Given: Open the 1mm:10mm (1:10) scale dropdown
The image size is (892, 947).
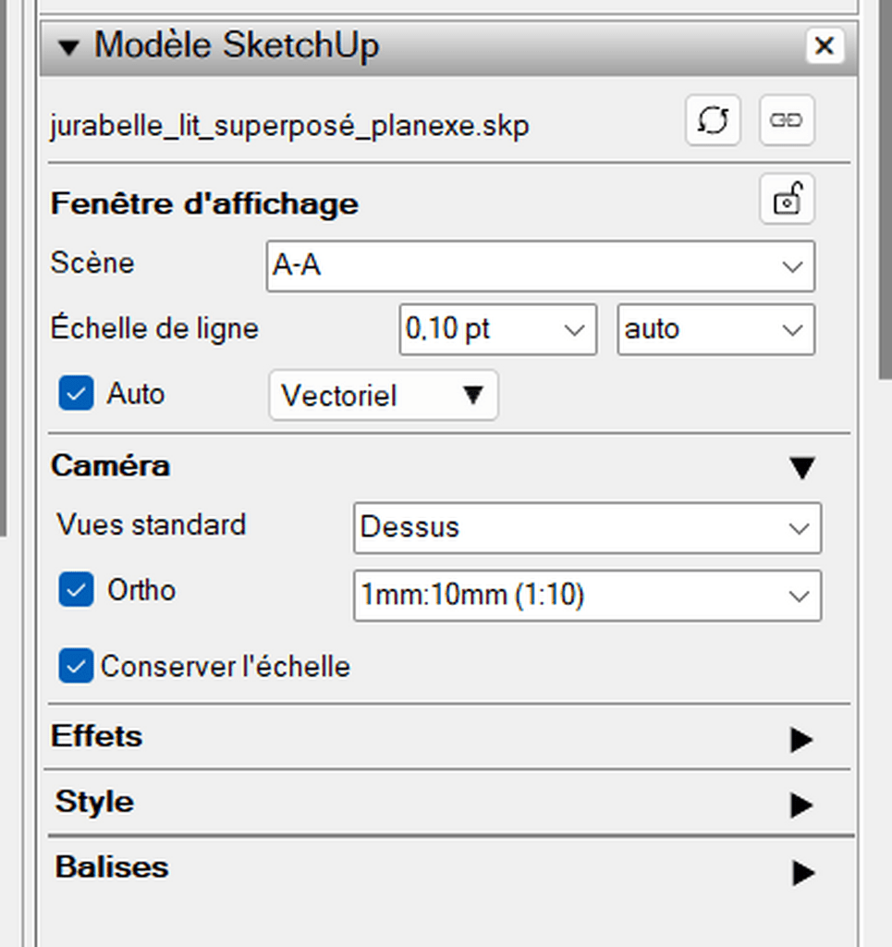Looking at the screenshot, I should point(587,596).
